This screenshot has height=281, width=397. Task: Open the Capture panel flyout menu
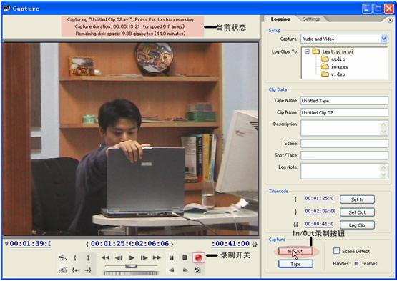click(x=390, y=20)
